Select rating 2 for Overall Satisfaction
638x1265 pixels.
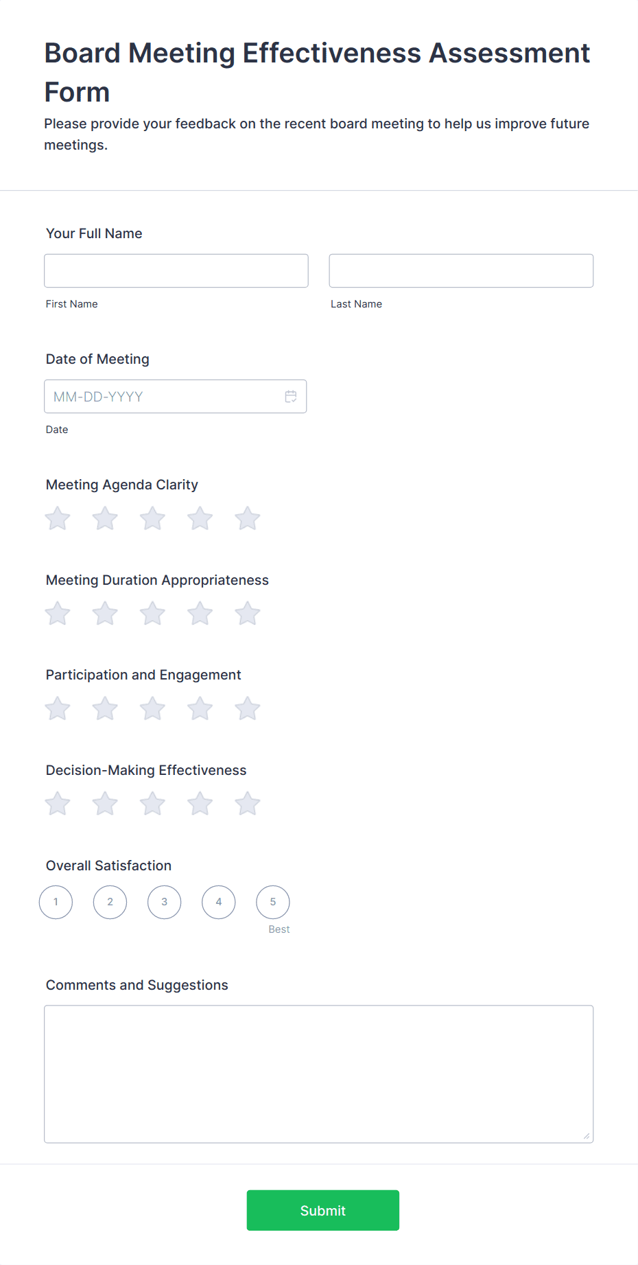(110, 902)
